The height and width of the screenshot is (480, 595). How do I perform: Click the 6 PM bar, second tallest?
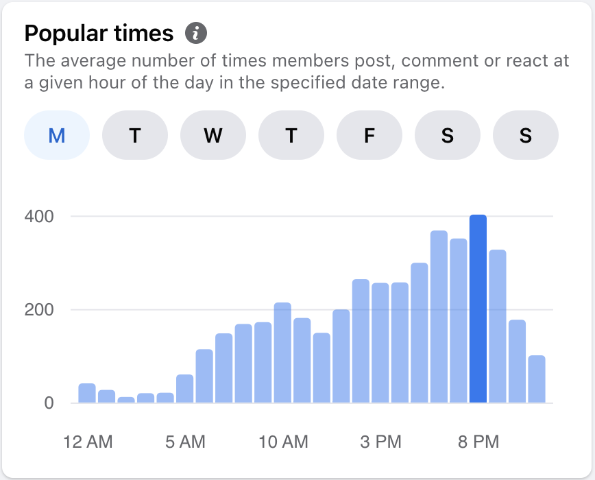(x=439, y=317)
